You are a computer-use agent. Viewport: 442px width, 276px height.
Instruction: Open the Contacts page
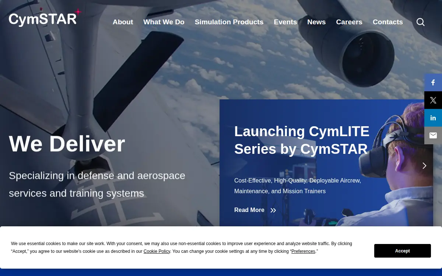tap(388, 22)
